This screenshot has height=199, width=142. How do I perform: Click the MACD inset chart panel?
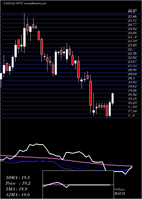coord(78,185)
